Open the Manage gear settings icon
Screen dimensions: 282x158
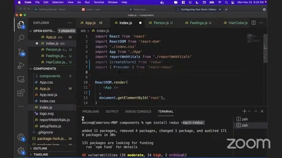click(x=21, y=151)
